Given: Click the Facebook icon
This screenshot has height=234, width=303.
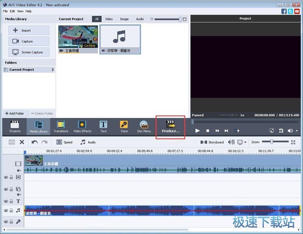Looking at the screenshot, I should 284,11.
